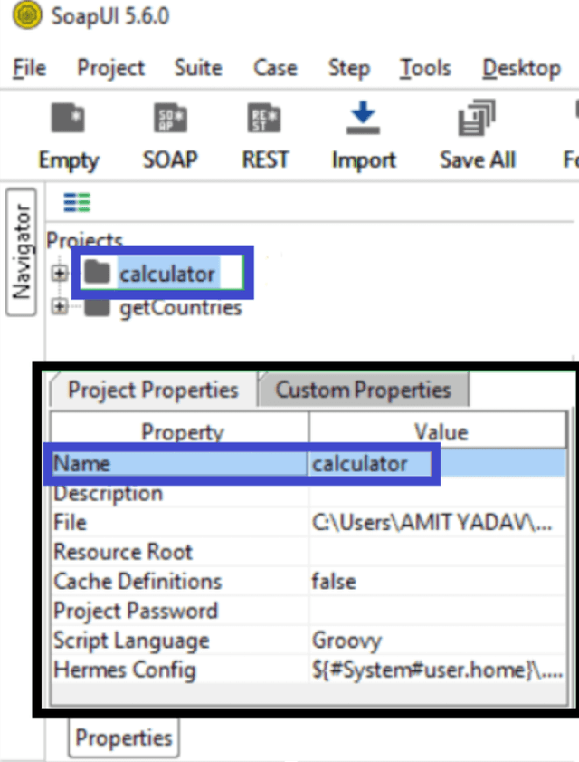Click the calculator project folder icon
579x762 pixels.
[x=99, y=273]
